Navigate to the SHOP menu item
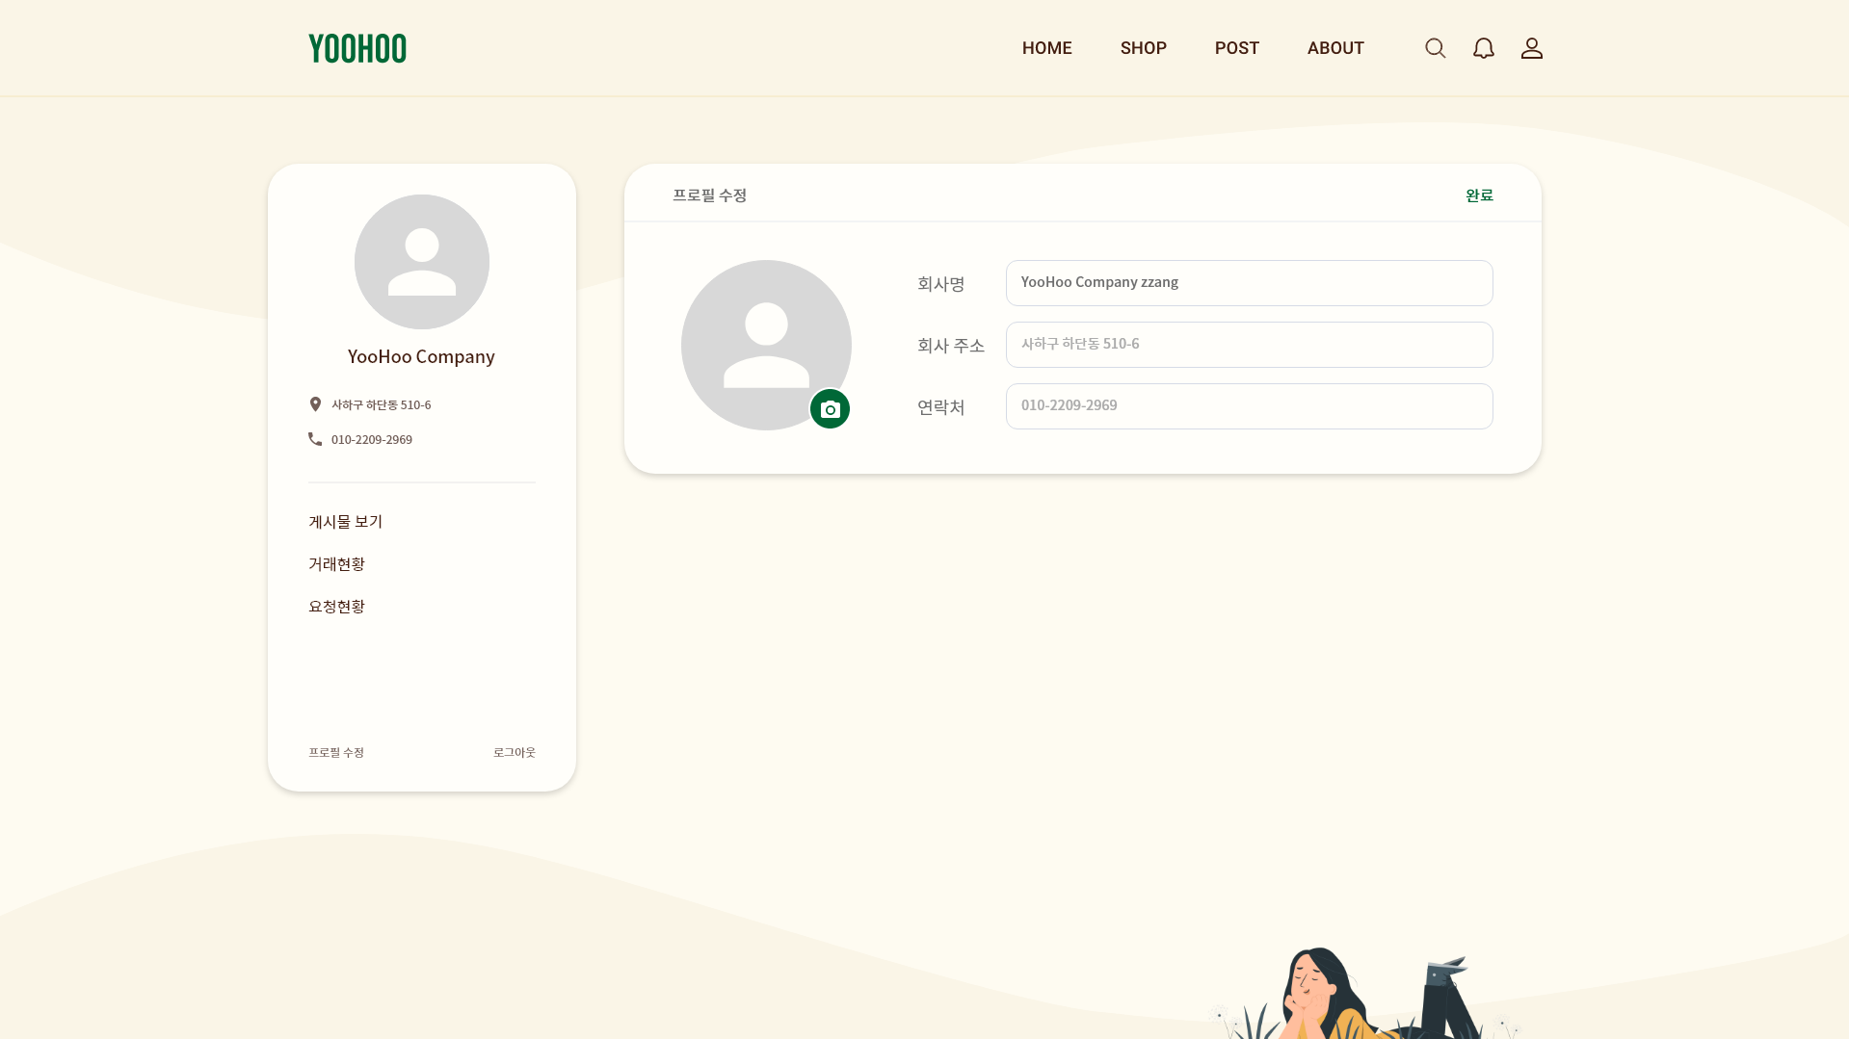Viewport: 1849px width, 1039px height. coord(1143,47)
